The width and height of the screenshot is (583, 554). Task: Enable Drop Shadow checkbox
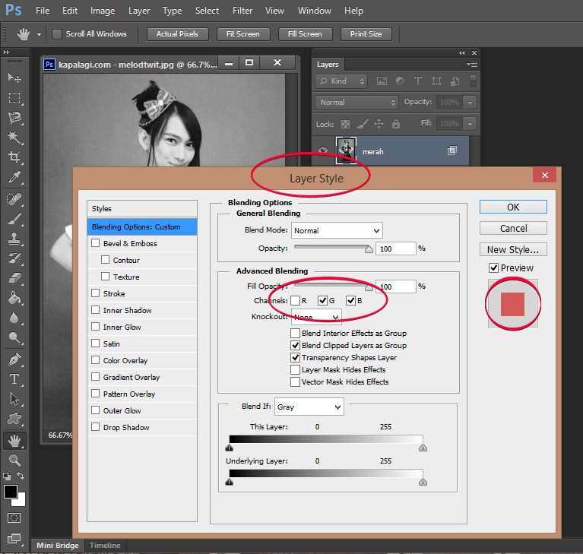coord(96,427)
